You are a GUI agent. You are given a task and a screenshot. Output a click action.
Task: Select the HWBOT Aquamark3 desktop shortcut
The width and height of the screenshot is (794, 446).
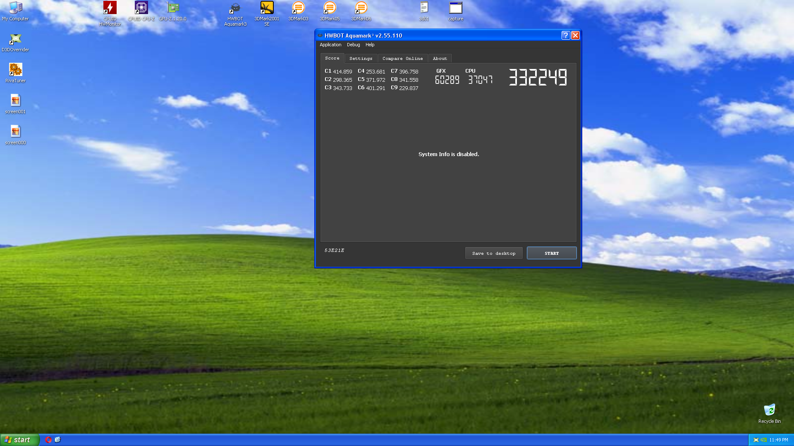pos(235,14)
